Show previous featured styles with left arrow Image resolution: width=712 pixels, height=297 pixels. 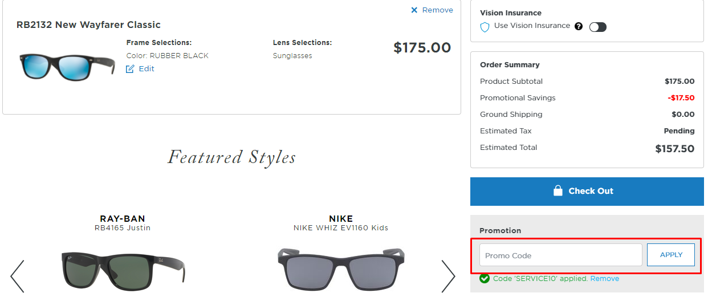coord(17,276)
